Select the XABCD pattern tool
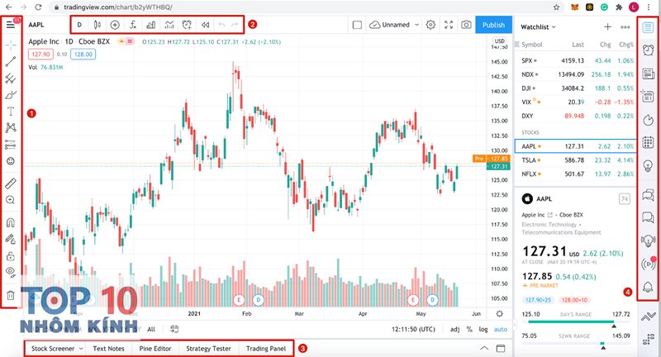Viewport: 661px width, 357px height. 11,127
